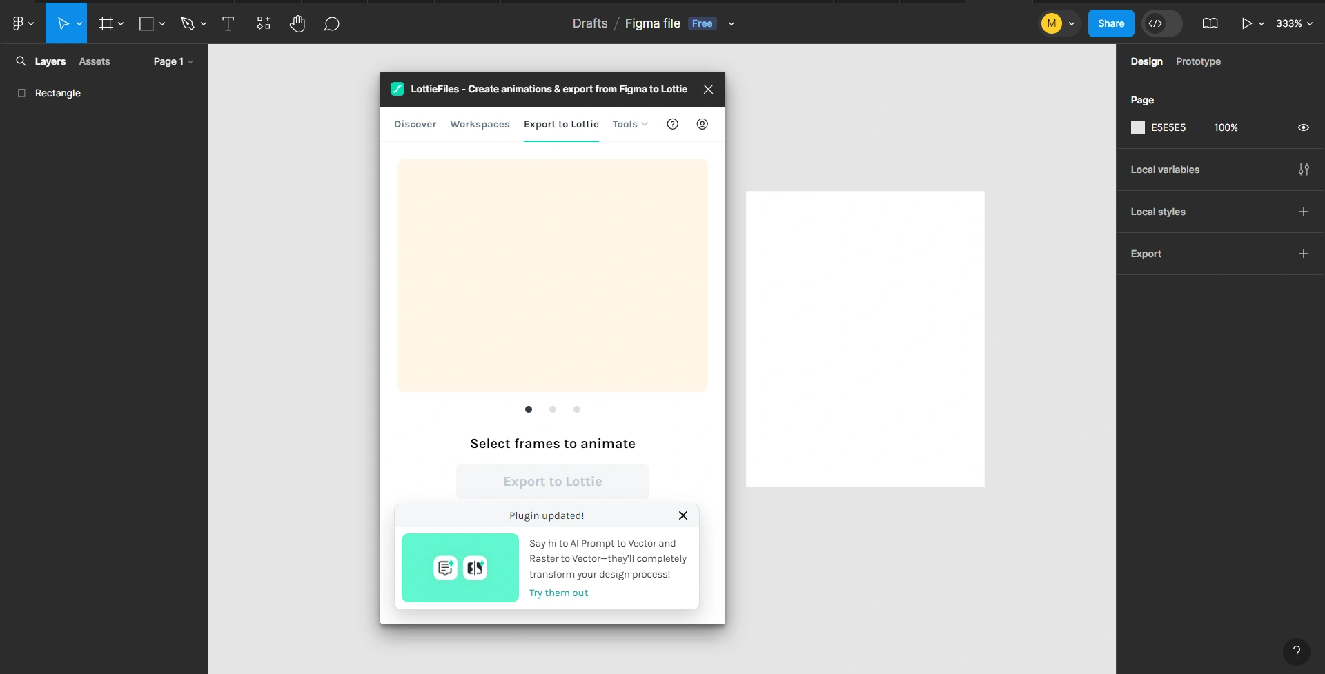Switch to the Design tab

tap(1146, 61)
